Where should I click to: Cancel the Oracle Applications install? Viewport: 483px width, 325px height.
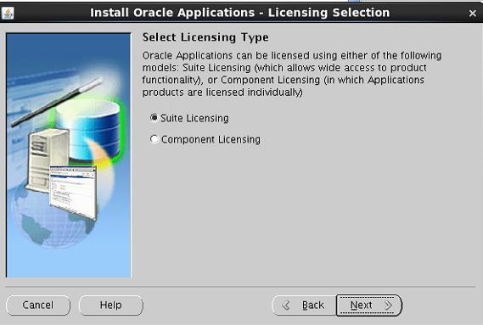coord(38,305)
